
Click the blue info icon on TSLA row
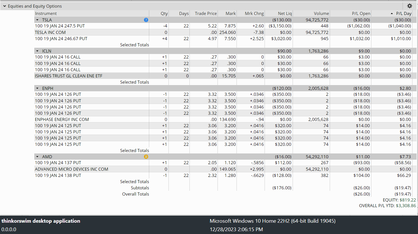coord(146,20)
